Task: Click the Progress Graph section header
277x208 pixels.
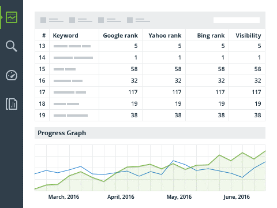Action: pyautogui.click(x=150, y=133)
